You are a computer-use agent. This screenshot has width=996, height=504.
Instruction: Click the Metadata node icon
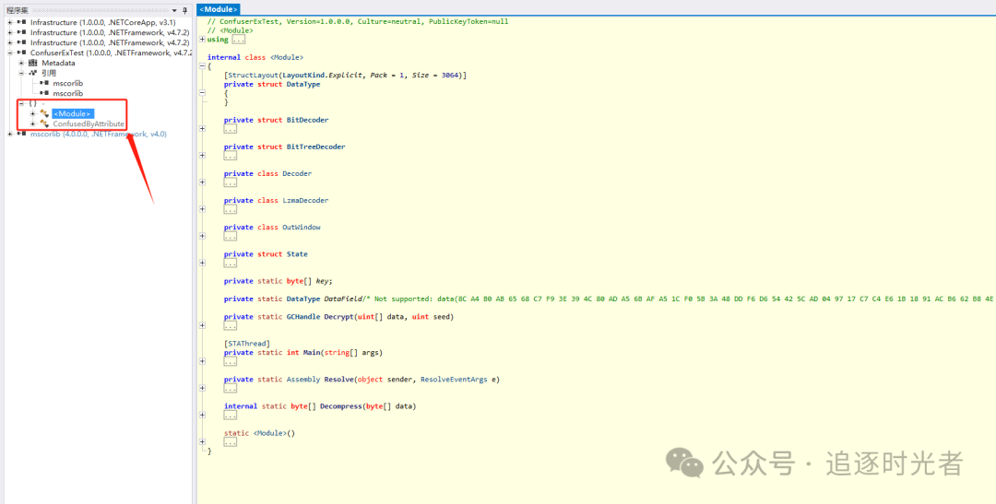pyautogui.click(x=33, y=63)
